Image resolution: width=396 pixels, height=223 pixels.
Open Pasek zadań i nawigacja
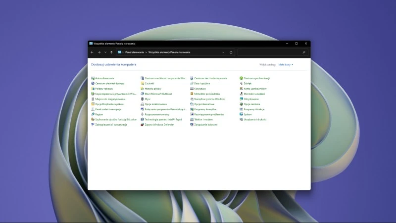tap(106, 110)
